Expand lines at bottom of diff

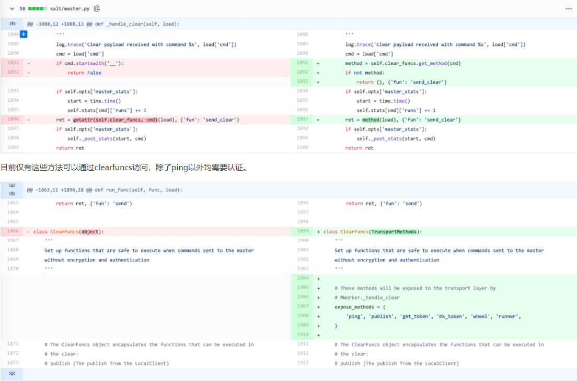[x=13, y=374]
